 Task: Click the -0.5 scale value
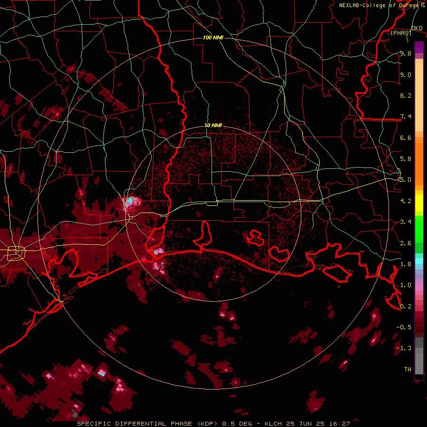click(404, 327)
